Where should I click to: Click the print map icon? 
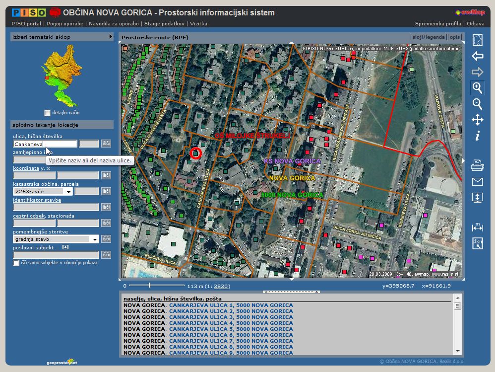477,165
